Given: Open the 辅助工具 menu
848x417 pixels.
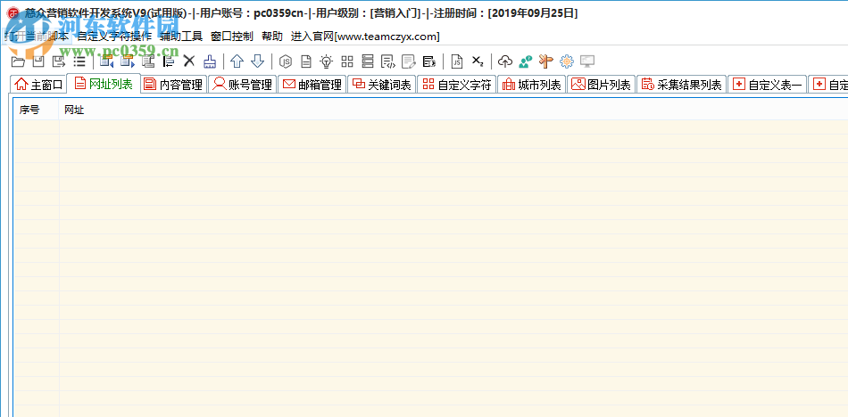Looking at the screenshot, I should (x=181, y=37).
